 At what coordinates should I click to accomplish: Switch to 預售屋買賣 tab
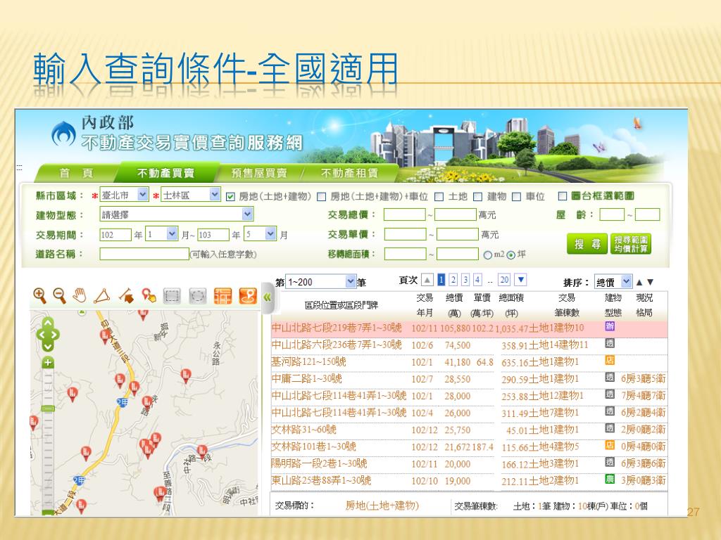[259, 173]
